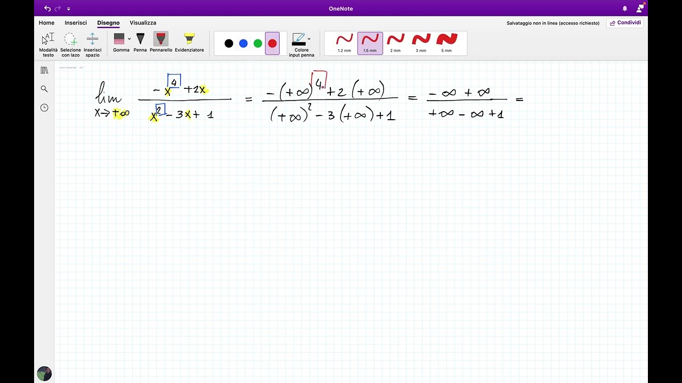Choose the blue ink color
The width and height of the screenshot is (682, 383).
click(x=243, y=44)
